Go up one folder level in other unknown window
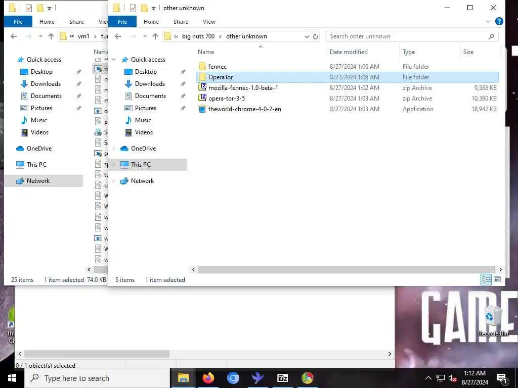The width and height of the screenshot is (518, 388). point(155,36)
